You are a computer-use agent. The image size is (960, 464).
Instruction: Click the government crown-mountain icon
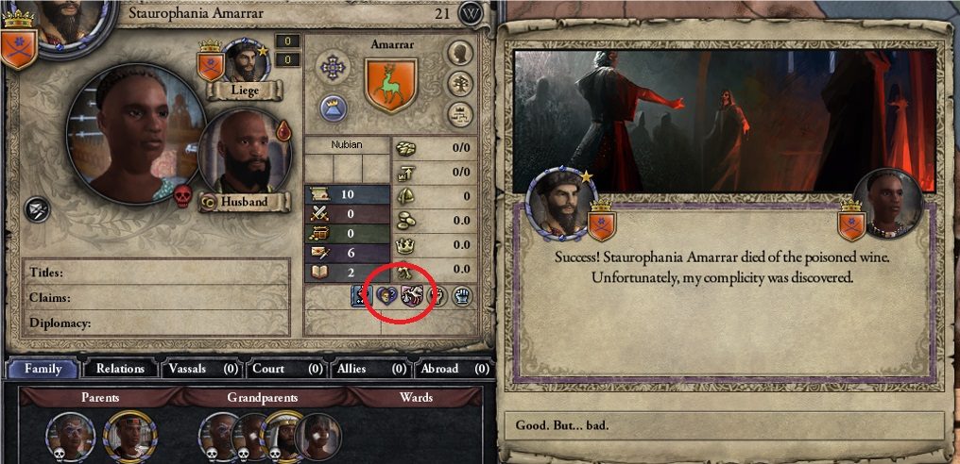coord(334,108)
